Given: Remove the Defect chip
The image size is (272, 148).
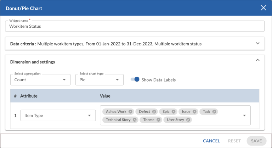Looking at the screenshot, I should tap(154, 112).
